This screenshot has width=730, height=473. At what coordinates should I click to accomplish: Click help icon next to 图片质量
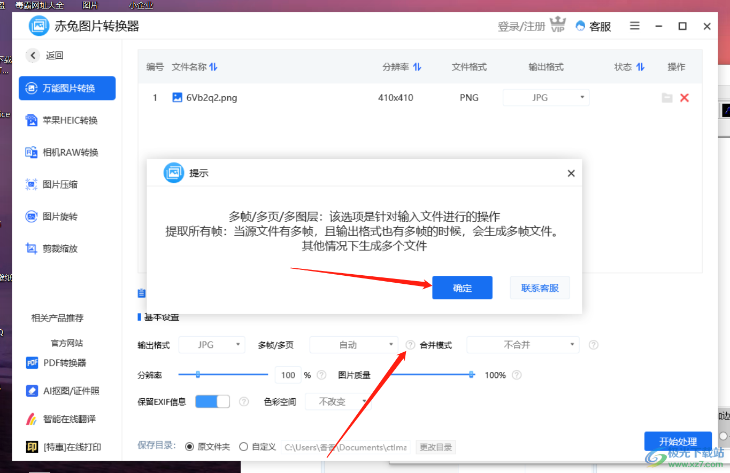(516, 375)
